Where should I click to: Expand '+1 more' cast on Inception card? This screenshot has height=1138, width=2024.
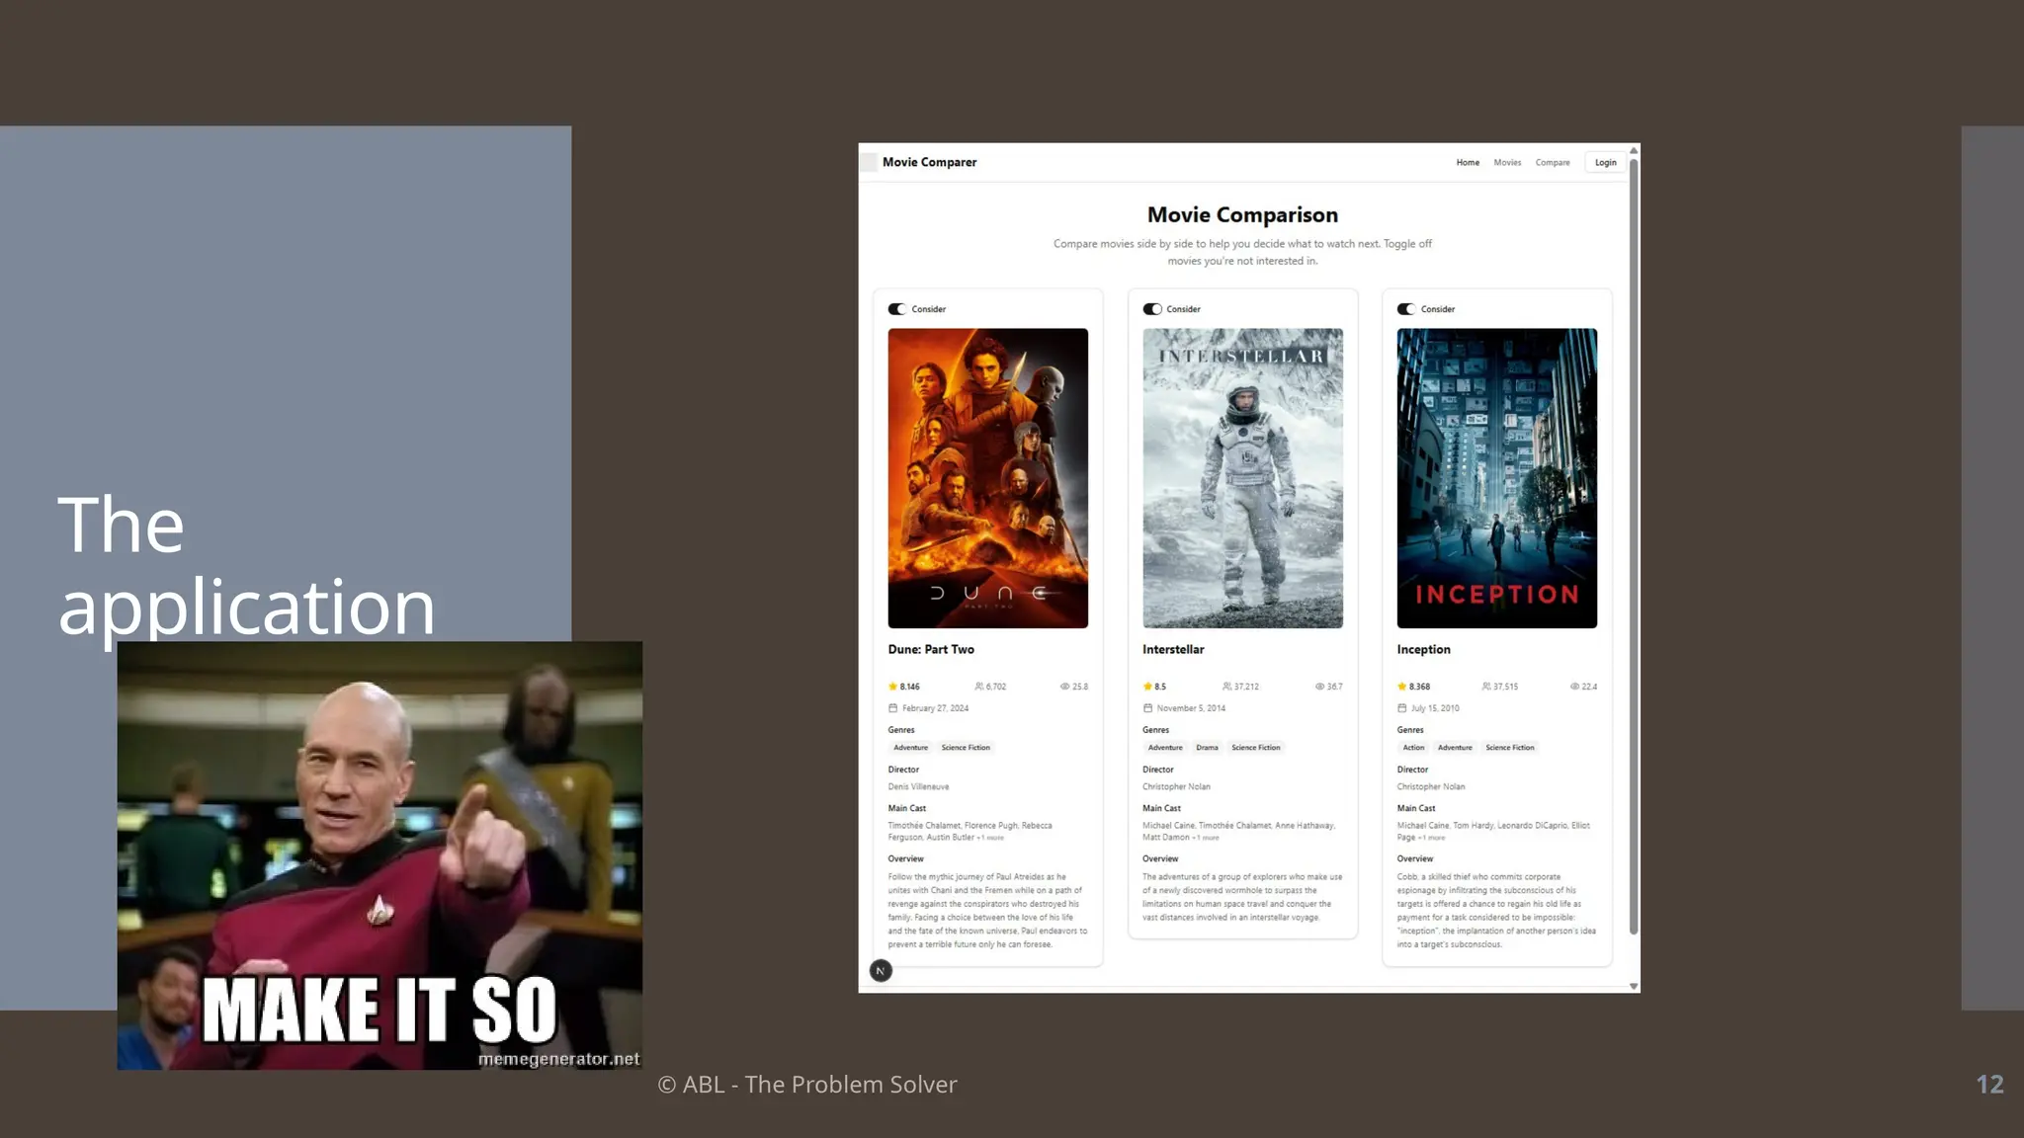(x=1431, y=838)
